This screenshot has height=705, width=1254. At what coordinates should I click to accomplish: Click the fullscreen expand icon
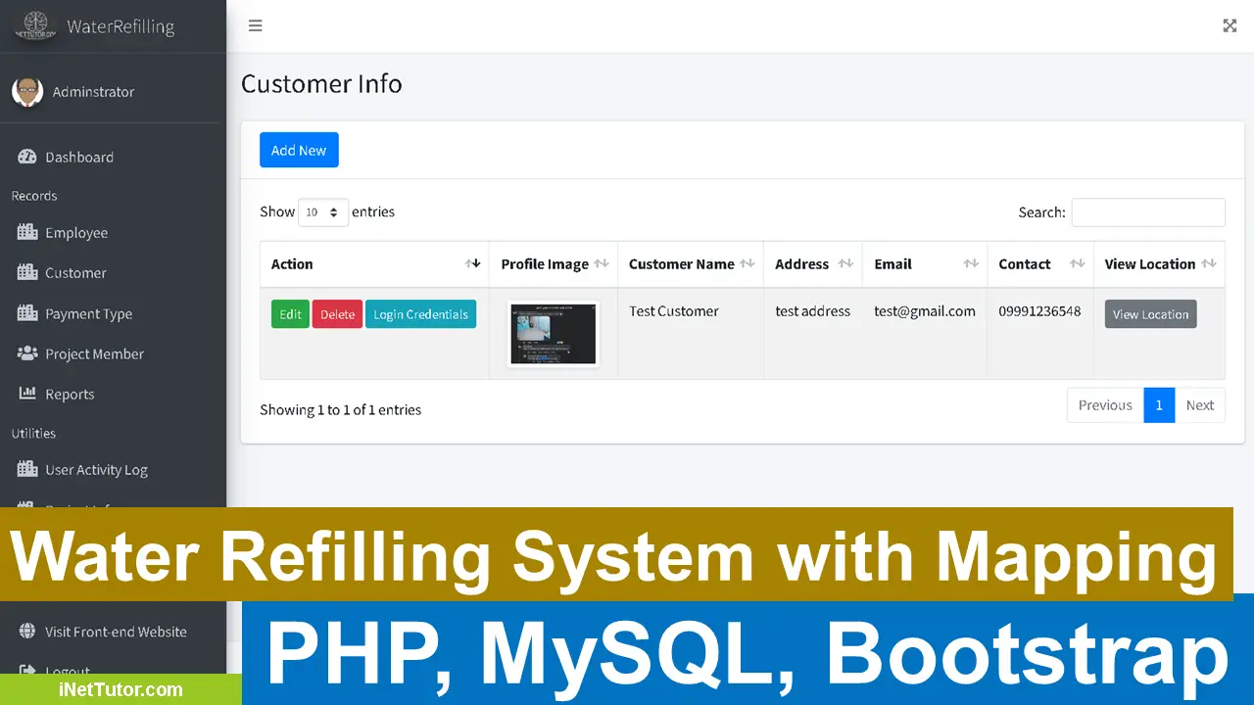tap(1230, 25)
